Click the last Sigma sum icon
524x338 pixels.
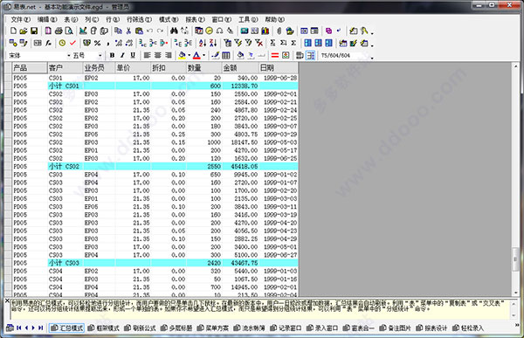coord(293,43)
